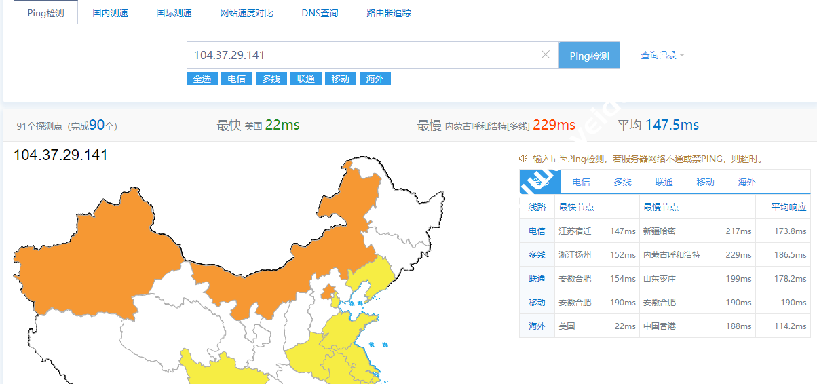Click the average 147.5ms summary value

pos(672,125)
